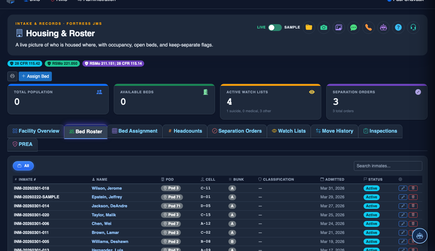The width and height of the screenshot is (435, 251).
Task: Open the floating chatbot bubble at bottom right
Action: pyautogui.click(x=420, y=236)
